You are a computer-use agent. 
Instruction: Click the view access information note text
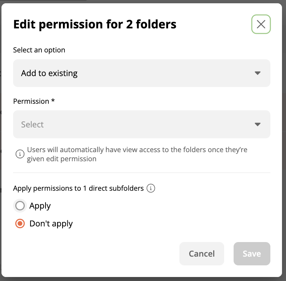tap(137, 154)
